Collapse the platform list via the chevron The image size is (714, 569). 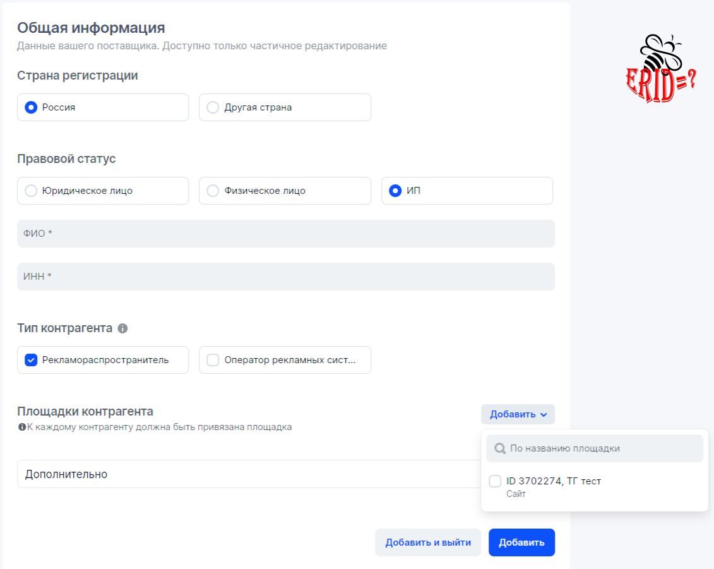pyautogui.click(x=544, y=415)
